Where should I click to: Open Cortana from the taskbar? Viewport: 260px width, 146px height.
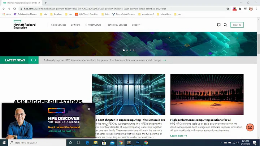70,143
